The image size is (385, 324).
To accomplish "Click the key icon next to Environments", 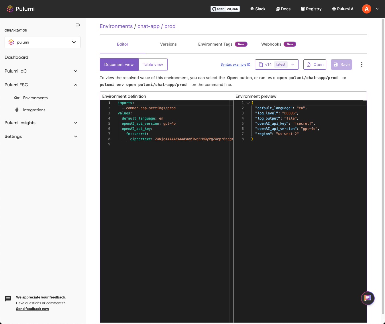I will coord(17,98).
